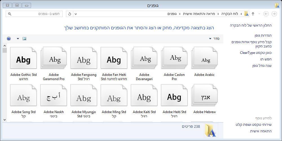This screenshot has width=282, height=141.
Task: Select the Adobe Naskh font icon
Action: pos(54,96)
